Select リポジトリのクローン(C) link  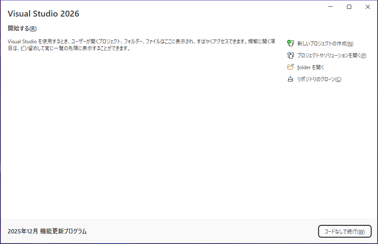click(x=319, y=79)
